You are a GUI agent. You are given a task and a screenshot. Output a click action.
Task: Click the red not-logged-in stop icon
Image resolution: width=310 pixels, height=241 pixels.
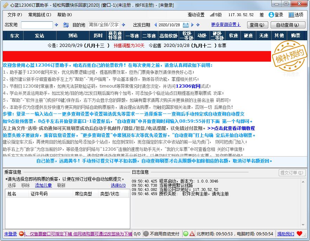point(21,234)
